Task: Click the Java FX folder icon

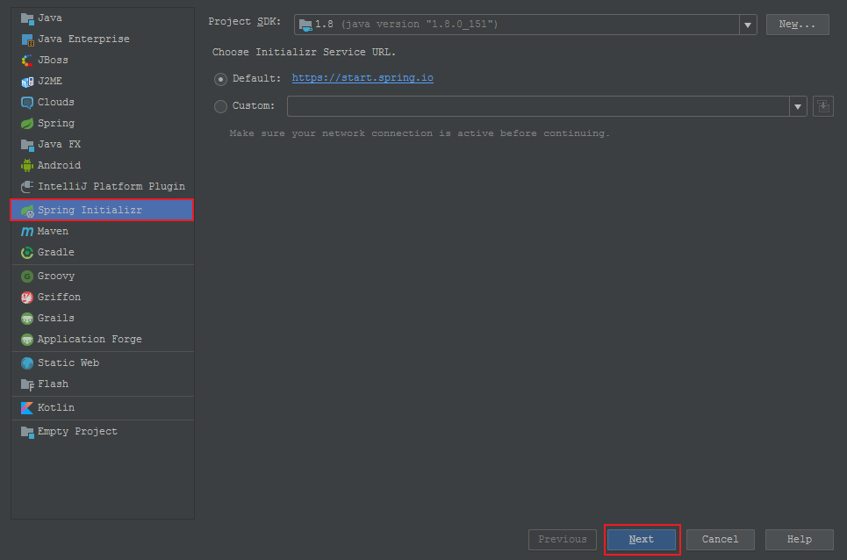Action: click(x=27, y=145)
